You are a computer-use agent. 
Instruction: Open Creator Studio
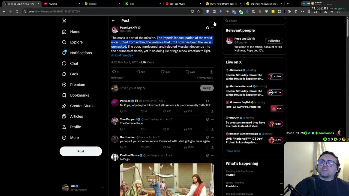coord(78,106)
